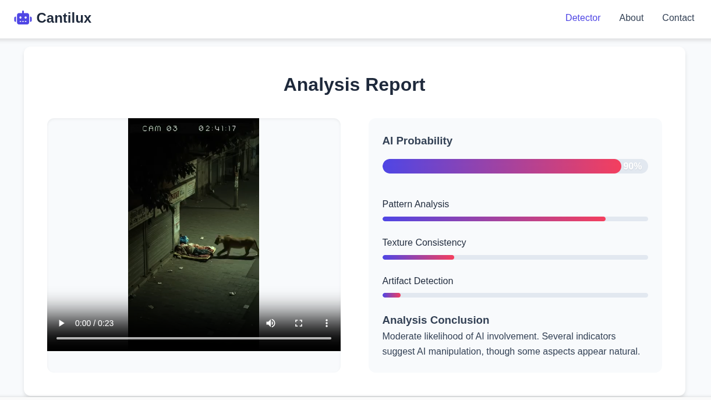Click the Texture Consistency progress bar
The height and width of the screenshot is (400, 711).
[x=515, y=257]
